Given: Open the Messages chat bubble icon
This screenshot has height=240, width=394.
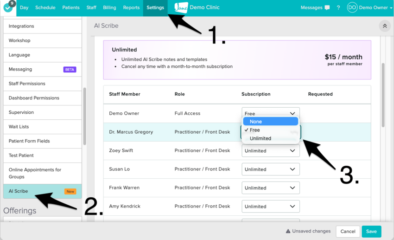Looking at the screenshot, I should click(x=327, y=8).
